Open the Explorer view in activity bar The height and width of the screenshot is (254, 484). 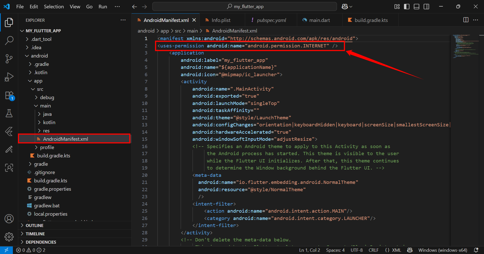pyautogui.click(x=9, y=22)
